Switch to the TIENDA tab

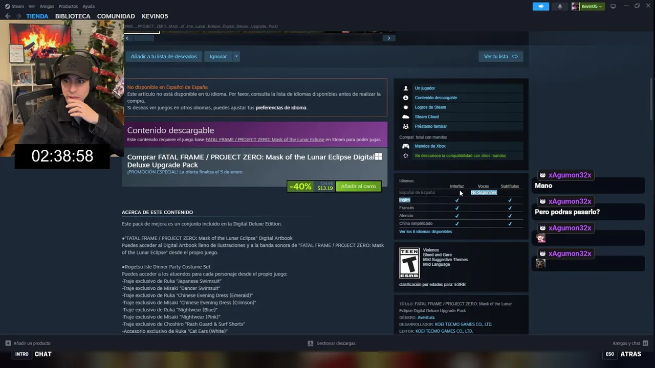click(x=37, y=16)
